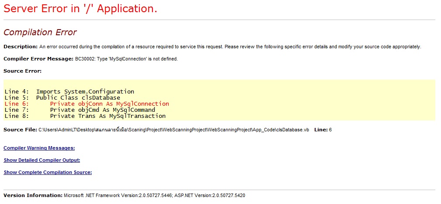Click the 'Server Error in '/' Application.' heading

tap(80, 9)
